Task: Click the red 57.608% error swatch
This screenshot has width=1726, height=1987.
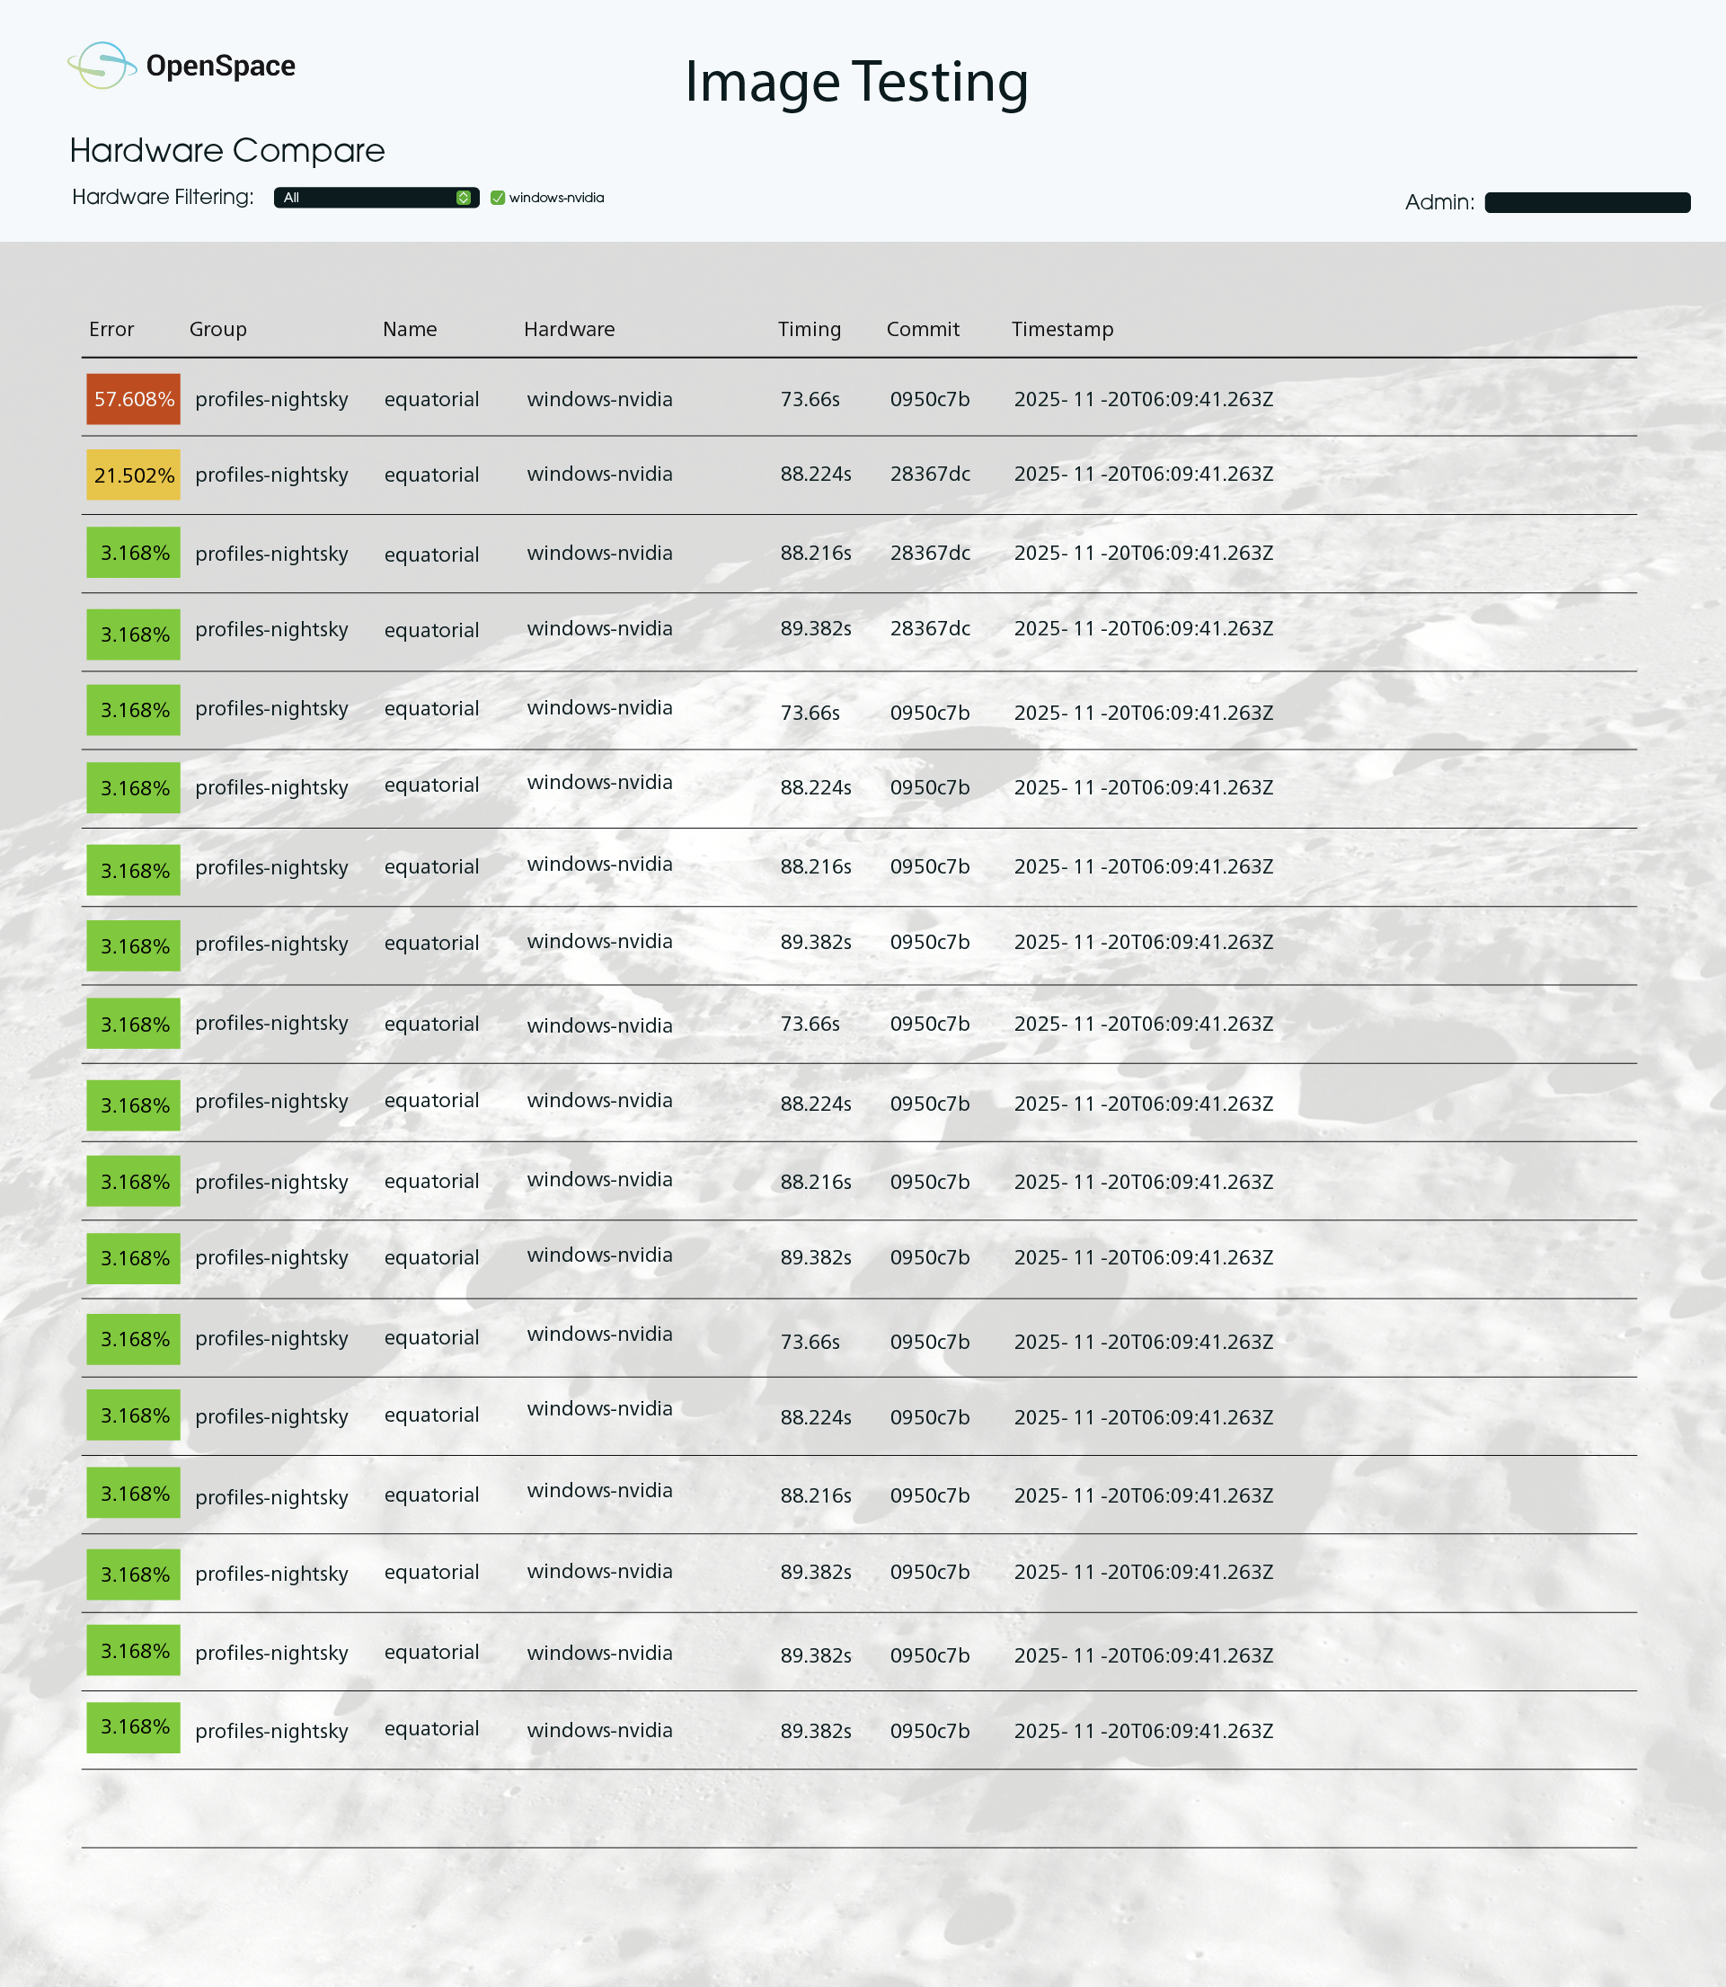Action: point(133,399)
